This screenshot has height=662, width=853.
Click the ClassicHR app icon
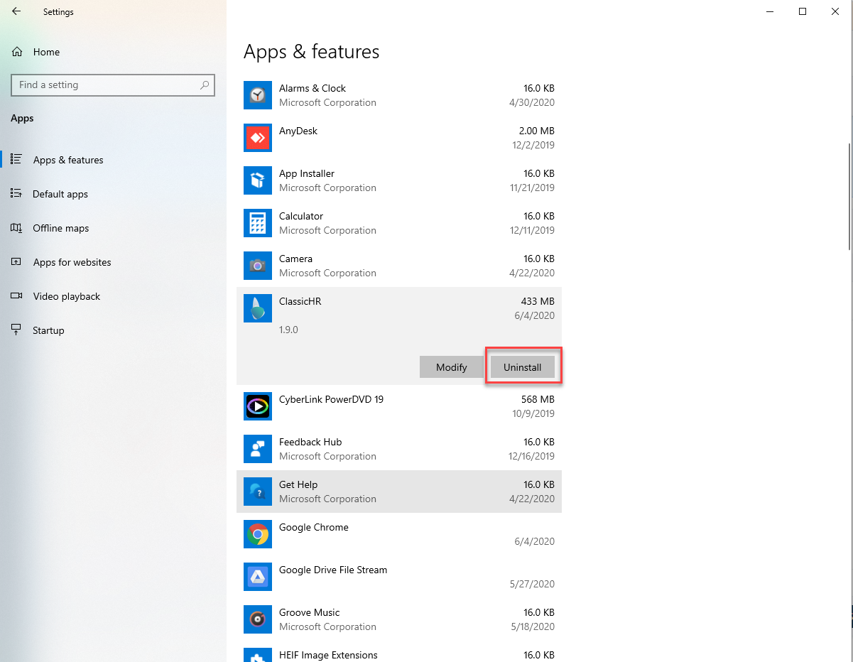tap(258, 308)
